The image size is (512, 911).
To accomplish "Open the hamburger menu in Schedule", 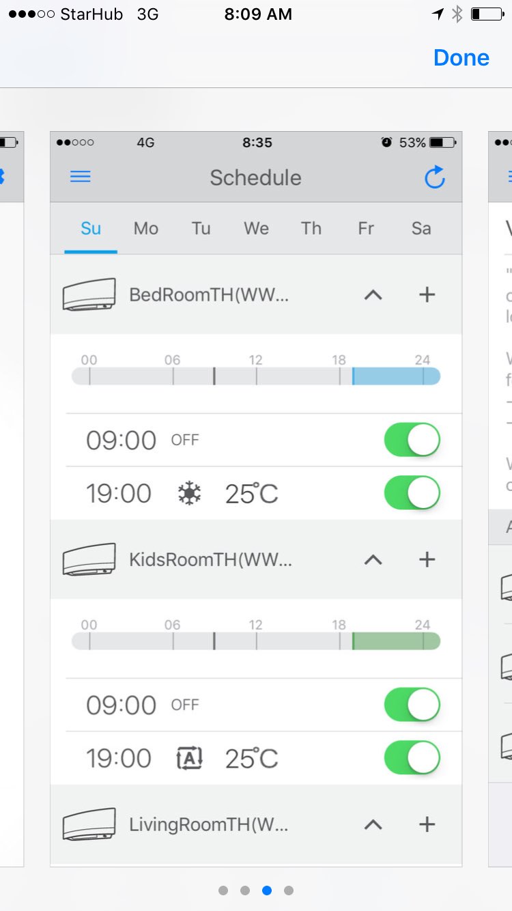I will click(x=81, y=177).
